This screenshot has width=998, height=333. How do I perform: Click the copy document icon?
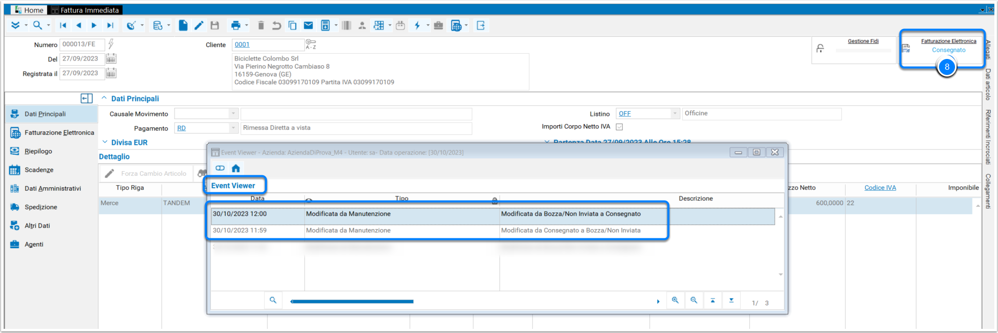click(x=293, y=25)
